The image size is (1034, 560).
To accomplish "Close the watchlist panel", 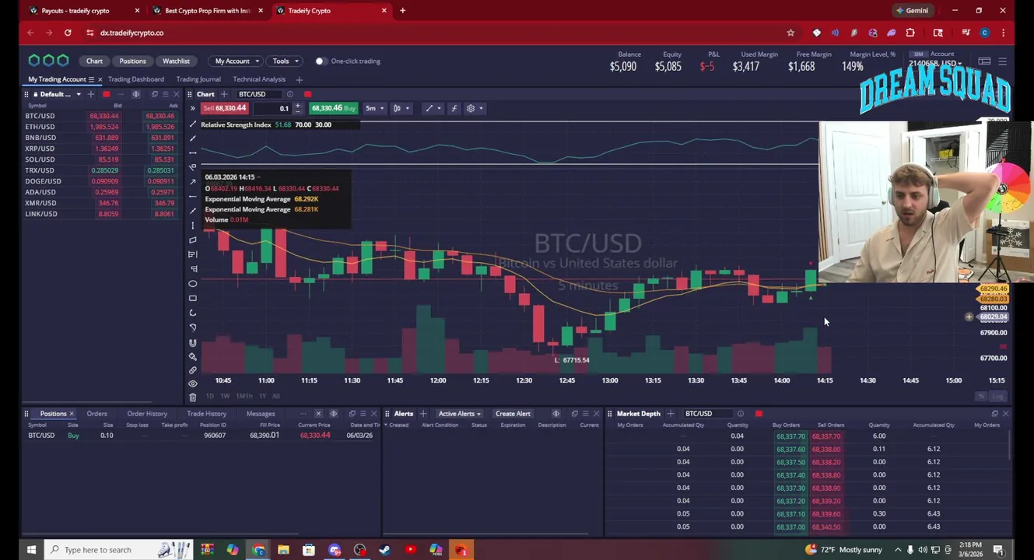I will click(176, 94).
